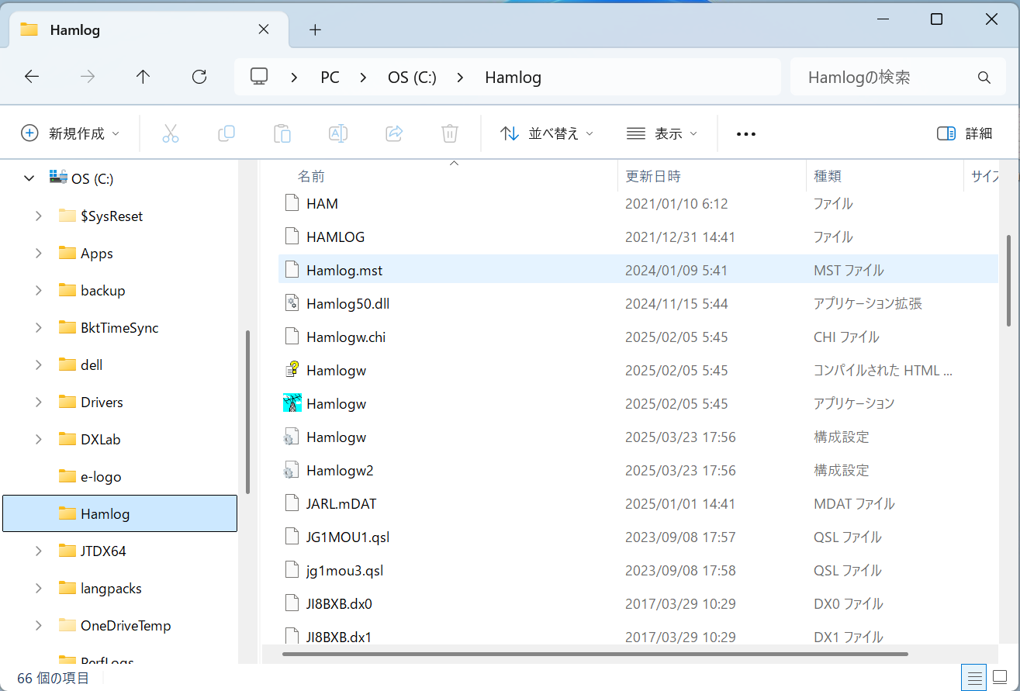Open the 新規作成 new item menu
This screenshot has width=1020, height=691.
click(x=71, y=133)
